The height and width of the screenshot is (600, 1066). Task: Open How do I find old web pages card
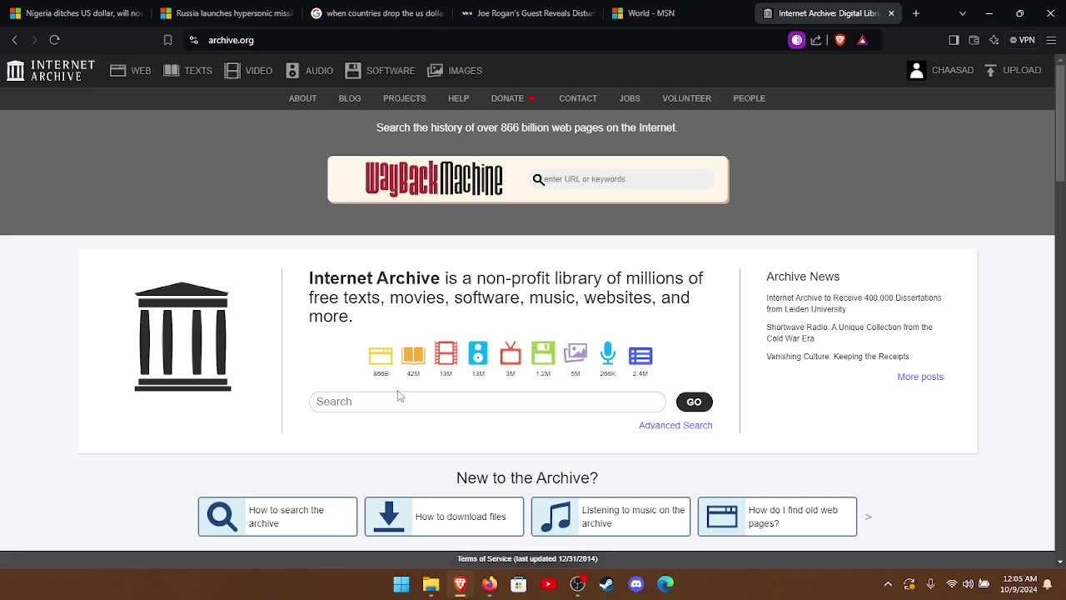pyautogui.click(x=777, y=517)
